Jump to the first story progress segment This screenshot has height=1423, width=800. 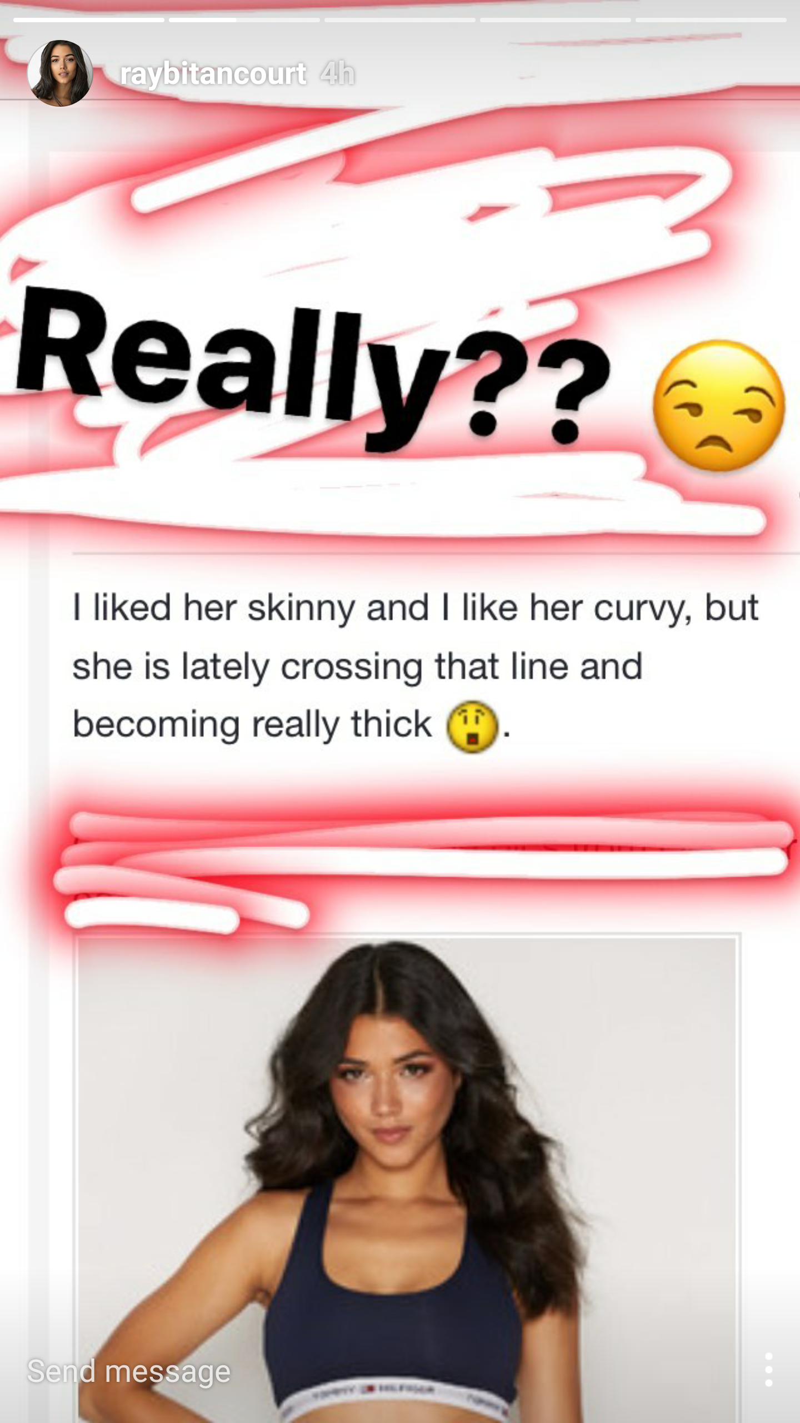tap(89, 20)
